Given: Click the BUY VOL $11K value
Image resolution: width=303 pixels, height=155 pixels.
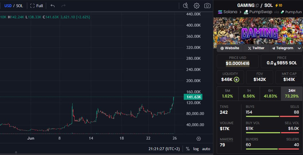Looking at the screenshot, I should tap(249, 128).
